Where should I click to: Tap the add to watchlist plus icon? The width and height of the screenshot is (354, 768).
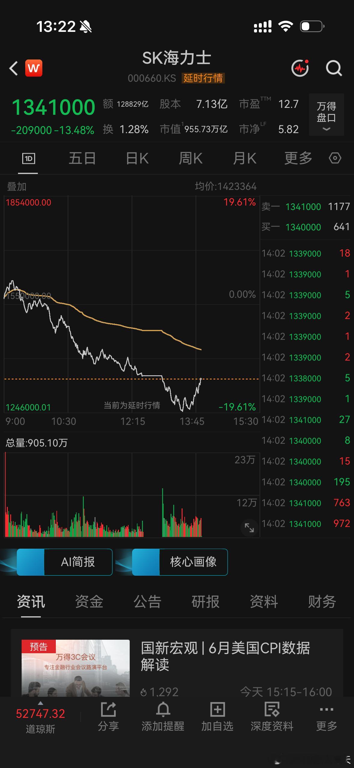217,709
